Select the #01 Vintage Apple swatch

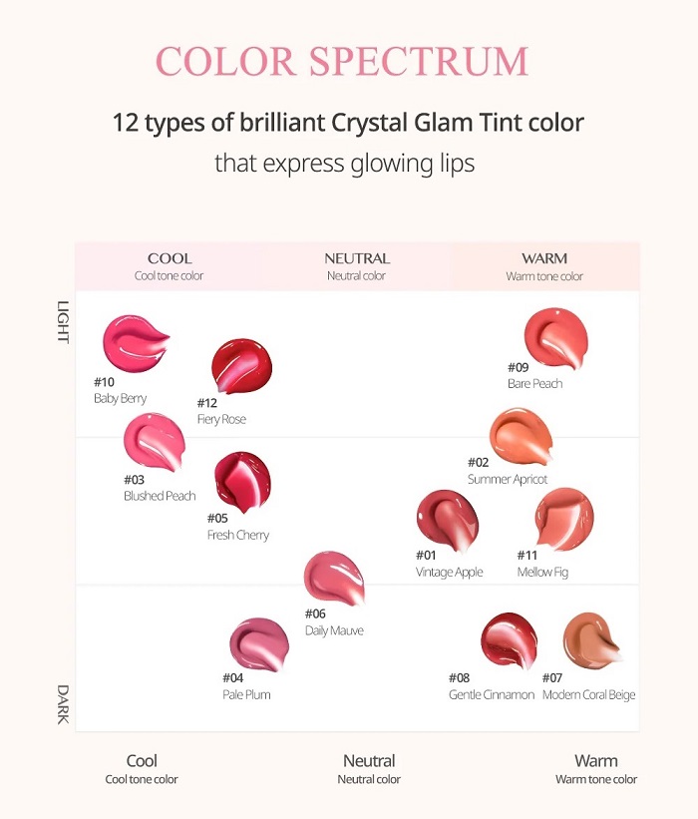click(448, 521)
